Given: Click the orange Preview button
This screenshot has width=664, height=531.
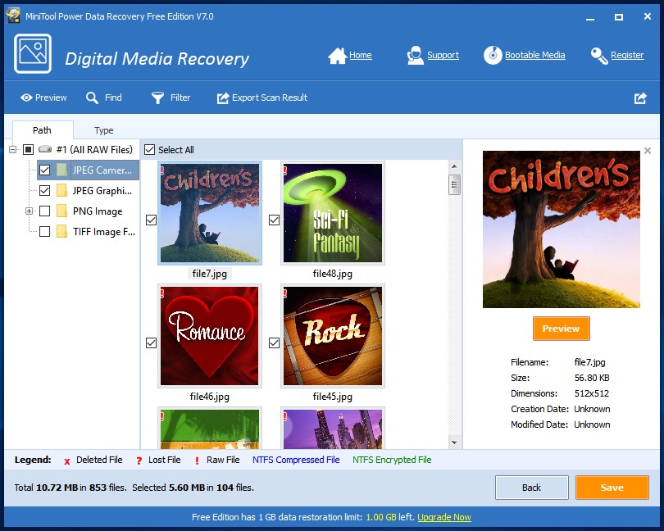Looking at the screenshot, I should tap(561, 329).
